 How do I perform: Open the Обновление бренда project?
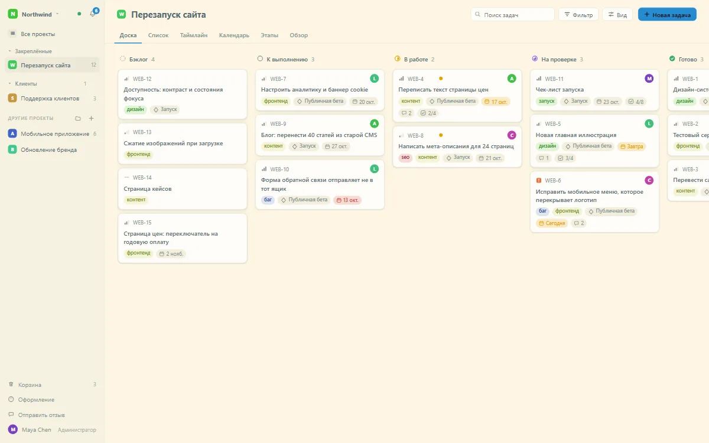tap(53, 150)
